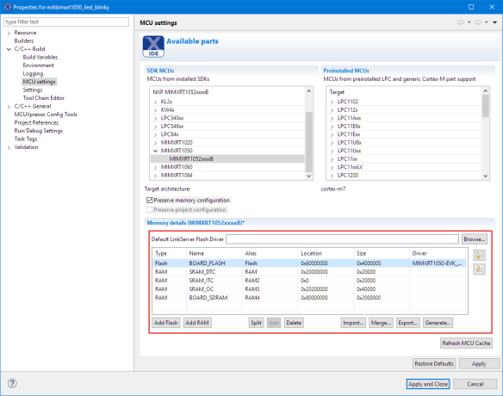Select the BOARD_SDRAM memory row
The height and width of the screenshot is (396, 503).
pyautogui.click(x=309, y=298)
